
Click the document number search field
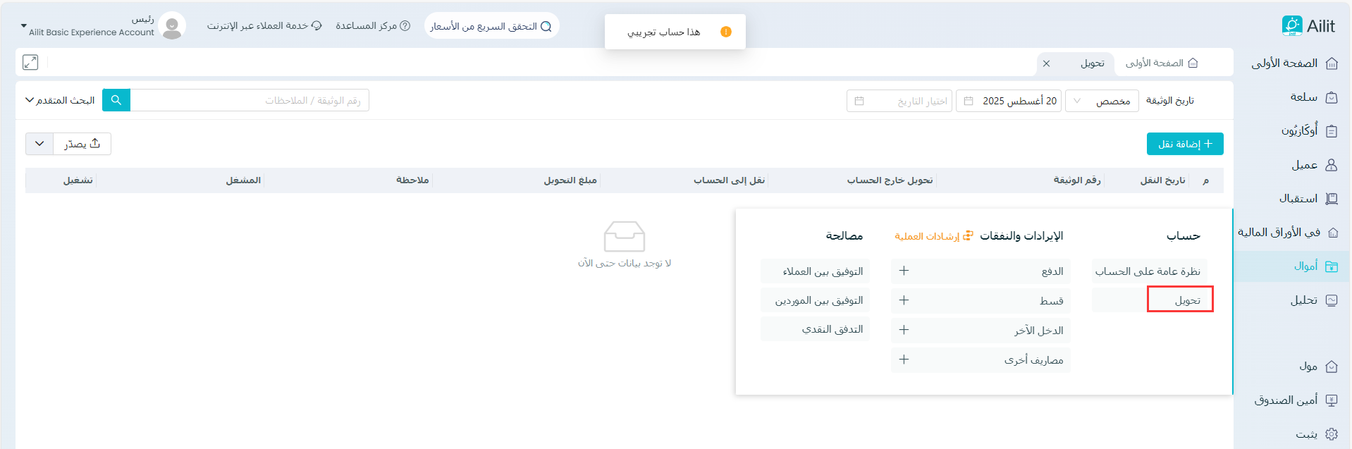click(250, 100)
